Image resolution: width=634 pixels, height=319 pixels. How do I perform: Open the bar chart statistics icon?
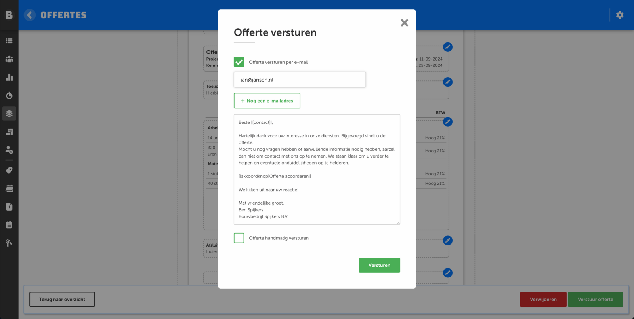pyautogui.click(x=9, y=77)
